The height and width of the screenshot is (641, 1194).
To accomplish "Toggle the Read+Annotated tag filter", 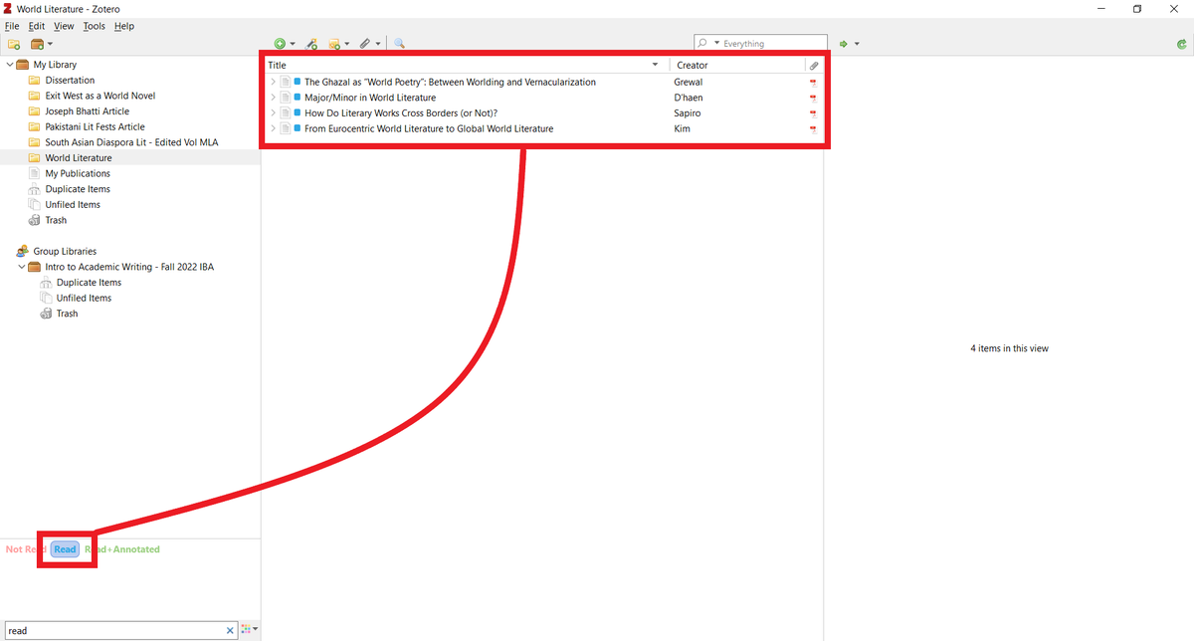I will pyautogui.click(x=122, y=549).
